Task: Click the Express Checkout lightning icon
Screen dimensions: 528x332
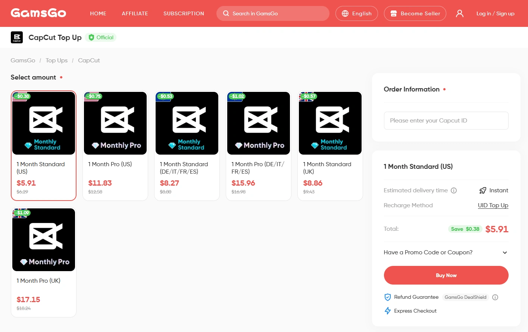Action: 388,311
